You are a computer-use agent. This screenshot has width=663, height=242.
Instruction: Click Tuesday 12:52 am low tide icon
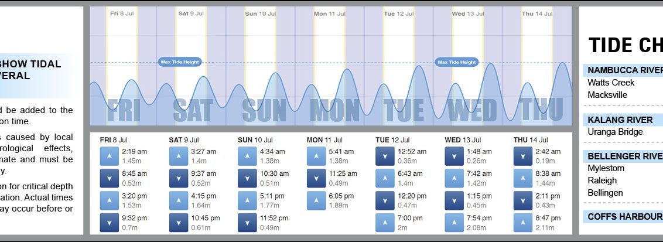coord(385,156)
